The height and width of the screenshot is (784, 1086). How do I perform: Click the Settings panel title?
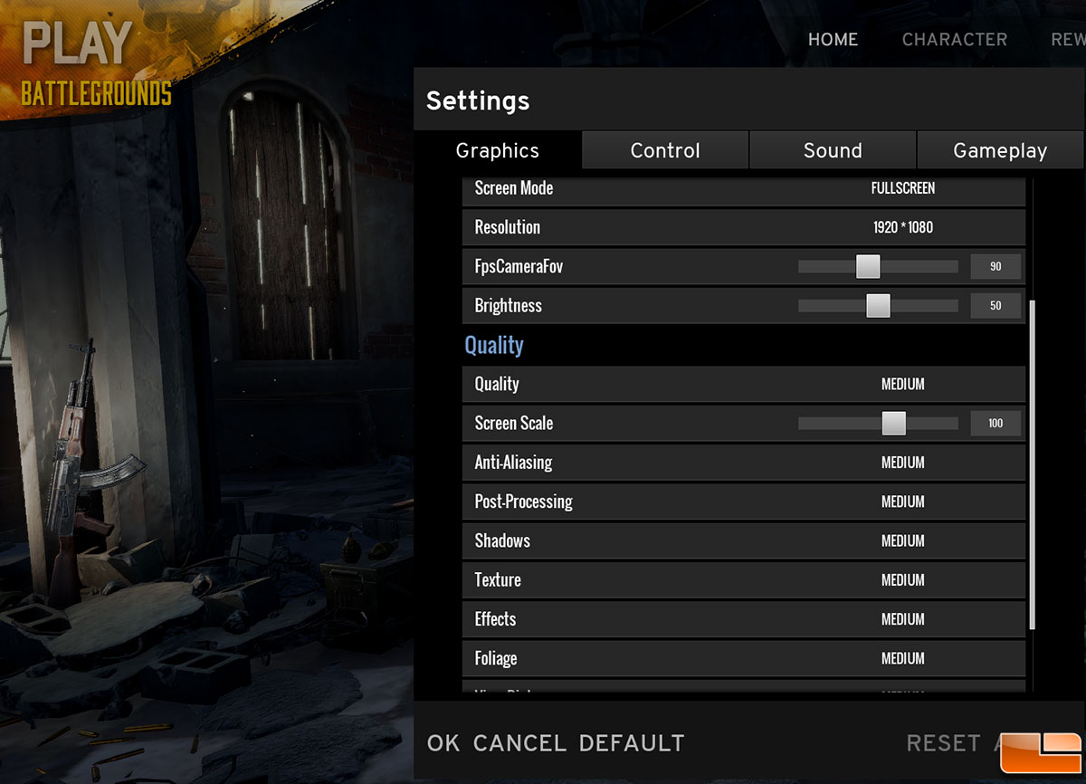pyautogui.click(x=478, y=100)
